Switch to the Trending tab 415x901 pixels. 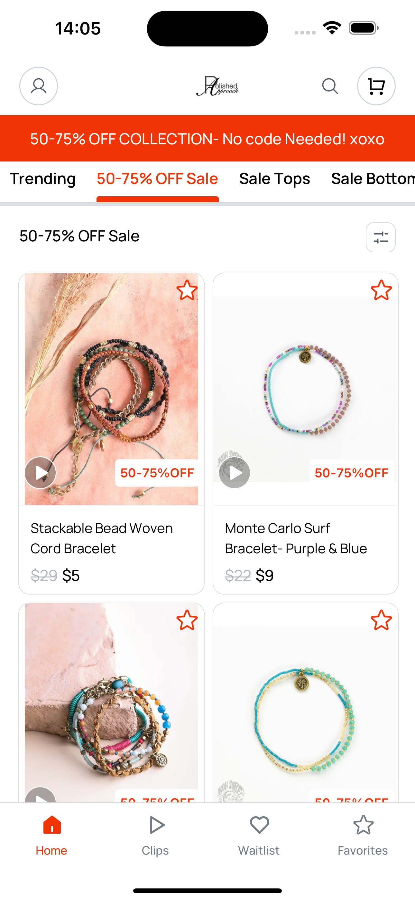pyautogui.click(x=42, y=179)
